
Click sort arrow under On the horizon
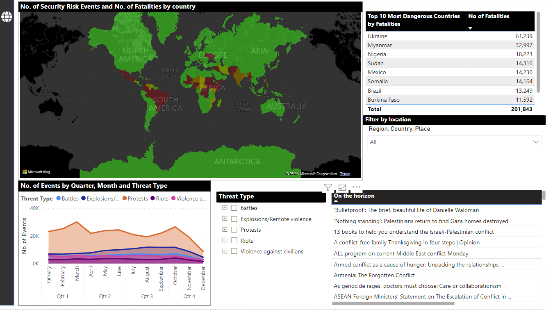point(336,201)
